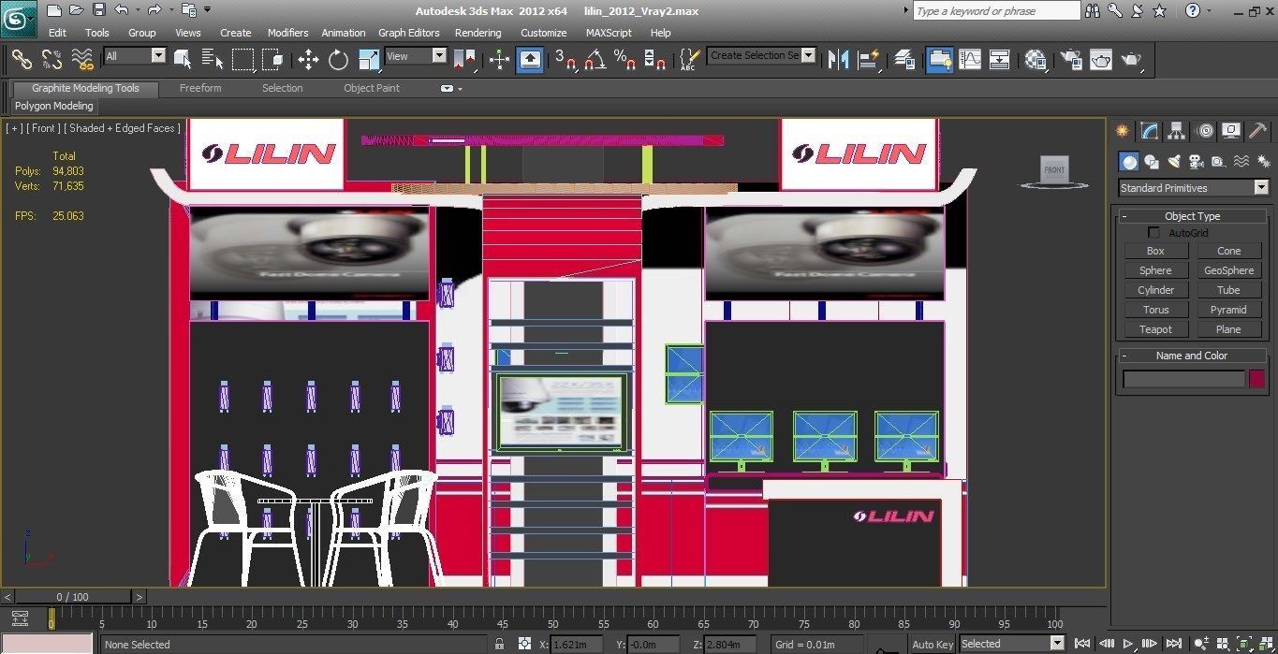The height and width of the screenshot is (654, 1278).
Task: Switch to the Modify command panel
Action: pos(1150,131)
